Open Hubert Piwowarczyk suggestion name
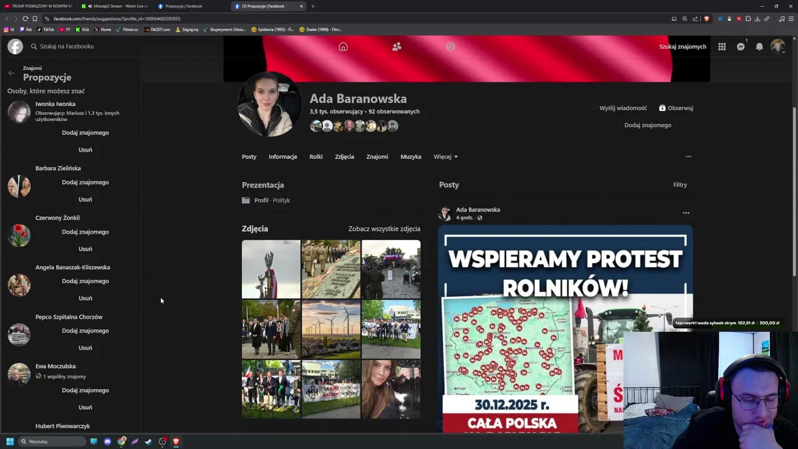Viewport: 798px width, 449px height. click(x=62, y=426)
